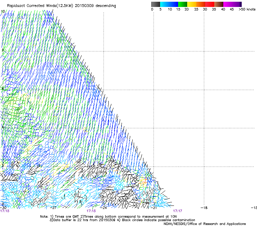Screen dimensions: 257x226
Task: Click the '20150309 descending' text in title
Action: [96, 6]
